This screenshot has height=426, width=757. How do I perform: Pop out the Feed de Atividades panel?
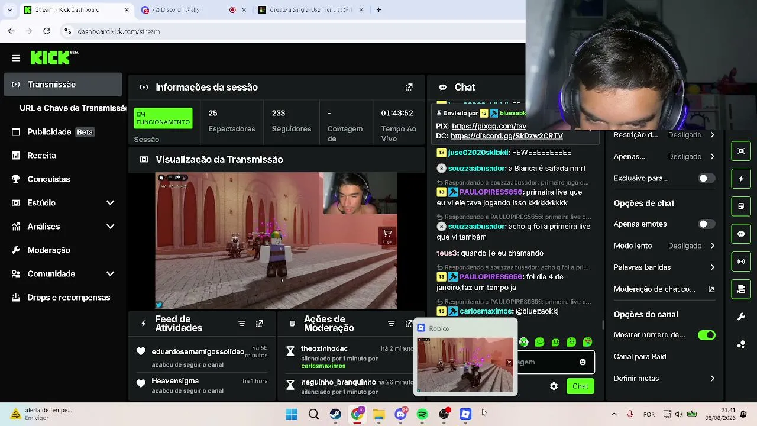260,324
